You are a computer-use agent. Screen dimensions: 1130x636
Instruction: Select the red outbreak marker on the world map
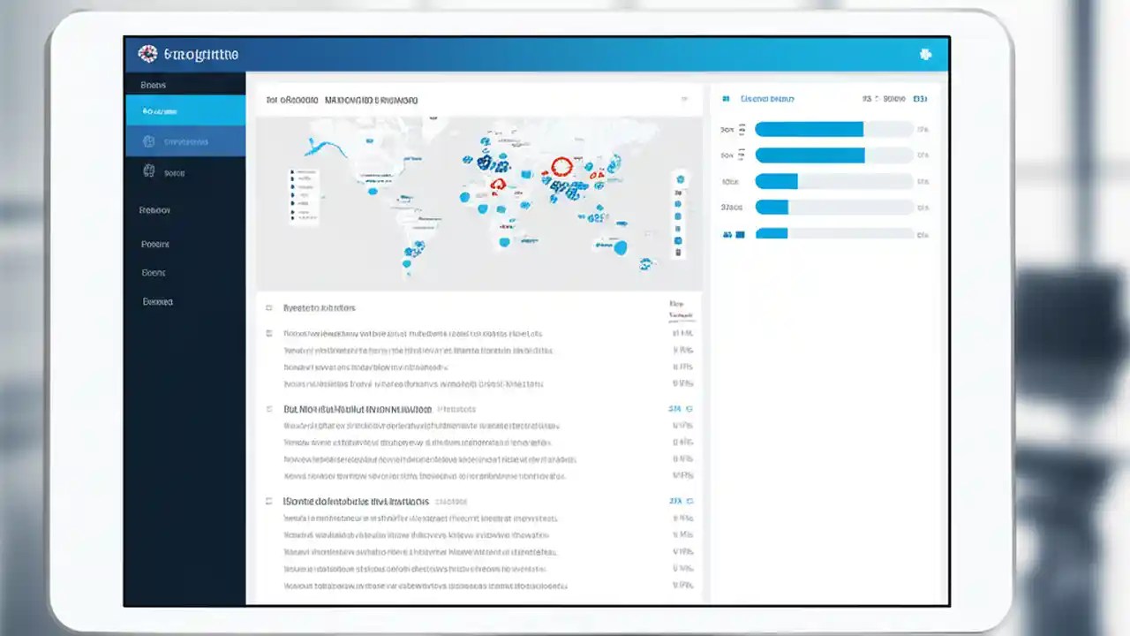coord(561,166)
